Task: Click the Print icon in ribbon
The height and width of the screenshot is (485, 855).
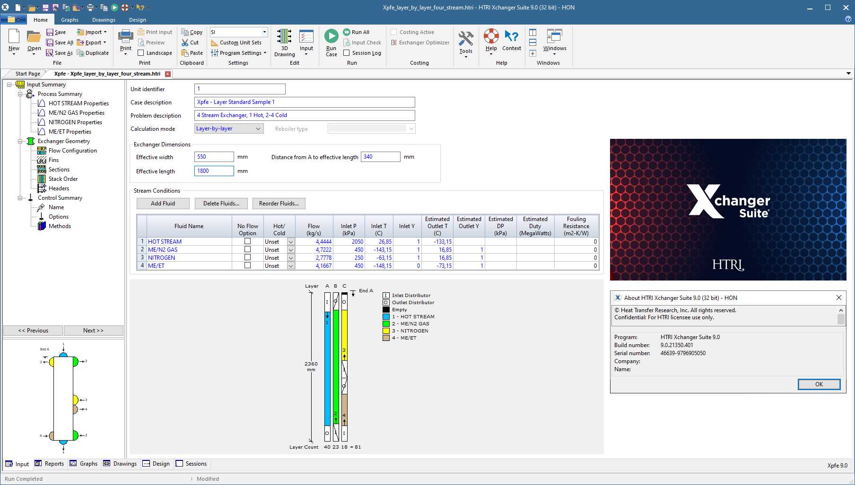Action: [x=126, y=37]
